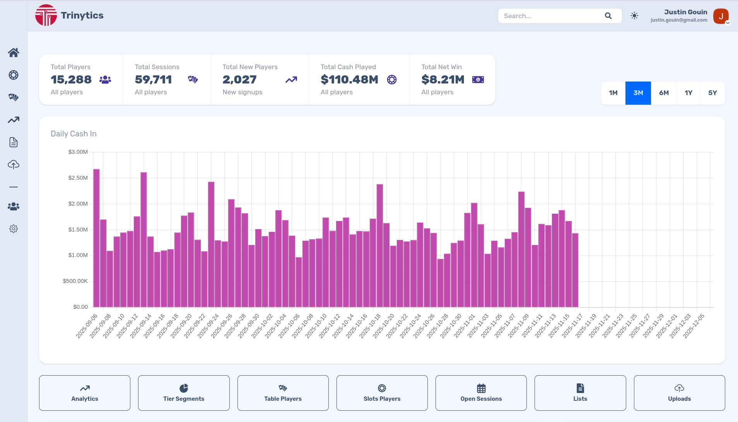This screenshot has height=422, width=738.
Task: Click the Trinytics logo
Action: [46, 15]
